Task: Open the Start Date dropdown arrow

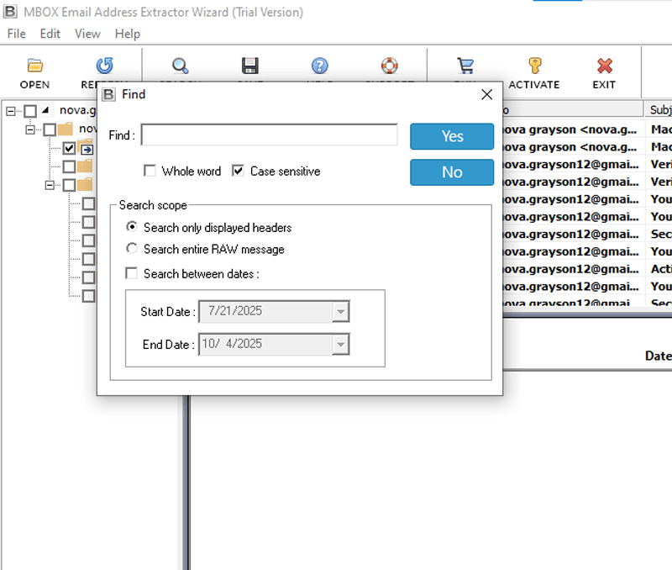Action: pos(339,312)
